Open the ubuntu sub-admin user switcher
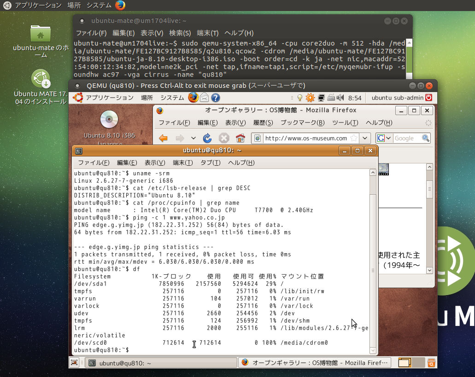The width and height of the screenshot is (475, 377). pos(397,98)
